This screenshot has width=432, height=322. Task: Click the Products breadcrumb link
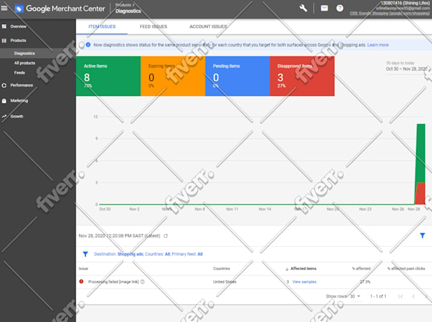point(123,4)
